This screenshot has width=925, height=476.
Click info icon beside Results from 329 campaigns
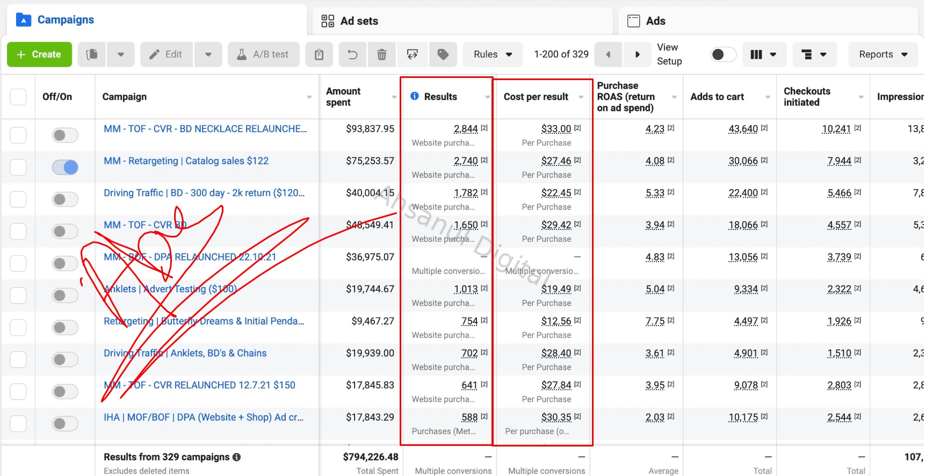click(x=236, y=457)
